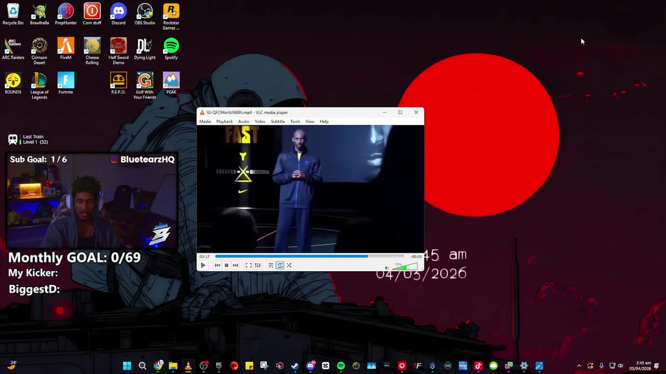Toggle VLC loop mode button
This screenshot has height=374, width=666.
point(280,265)
